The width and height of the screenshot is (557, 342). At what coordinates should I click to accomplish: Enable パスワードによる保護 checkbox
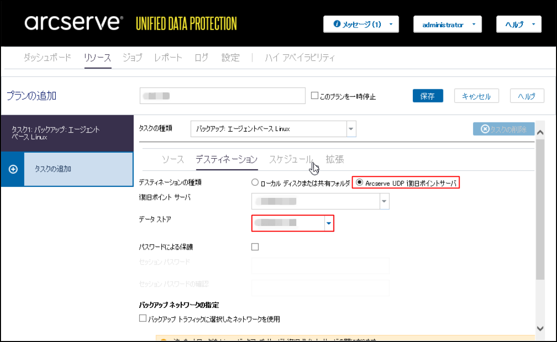pos(255,247)
